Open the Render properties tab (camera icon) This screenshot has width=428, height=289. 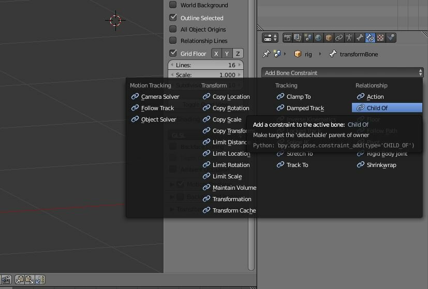click(x=287, y=38)
